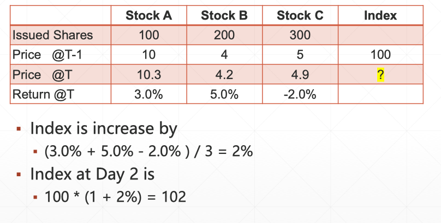The image size is (441, 223).
Task: Select the Return @T row label
Action: click(x=43, y=94)
